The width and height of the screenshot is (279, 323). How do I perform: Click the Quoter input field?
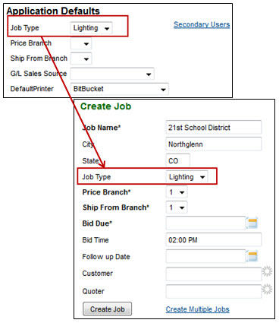(x=214, y=291)
